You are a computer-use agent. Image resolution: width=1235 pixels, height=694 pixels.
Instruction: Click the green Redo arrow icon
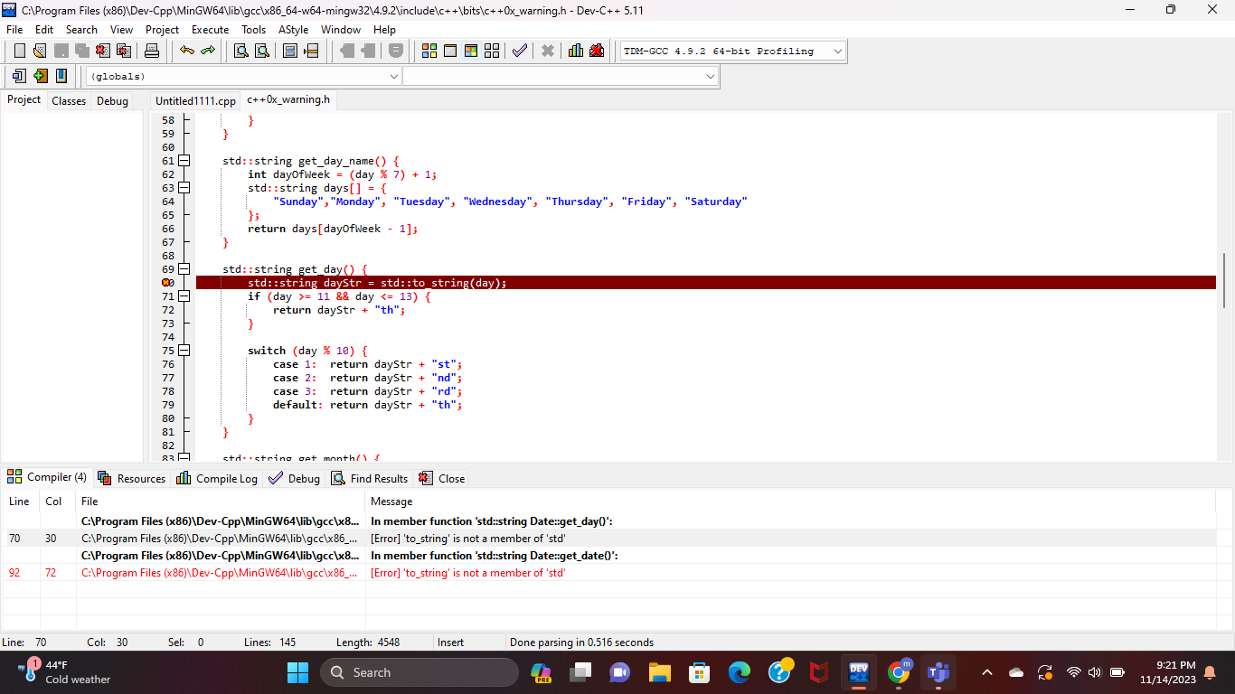pos(208,51)
